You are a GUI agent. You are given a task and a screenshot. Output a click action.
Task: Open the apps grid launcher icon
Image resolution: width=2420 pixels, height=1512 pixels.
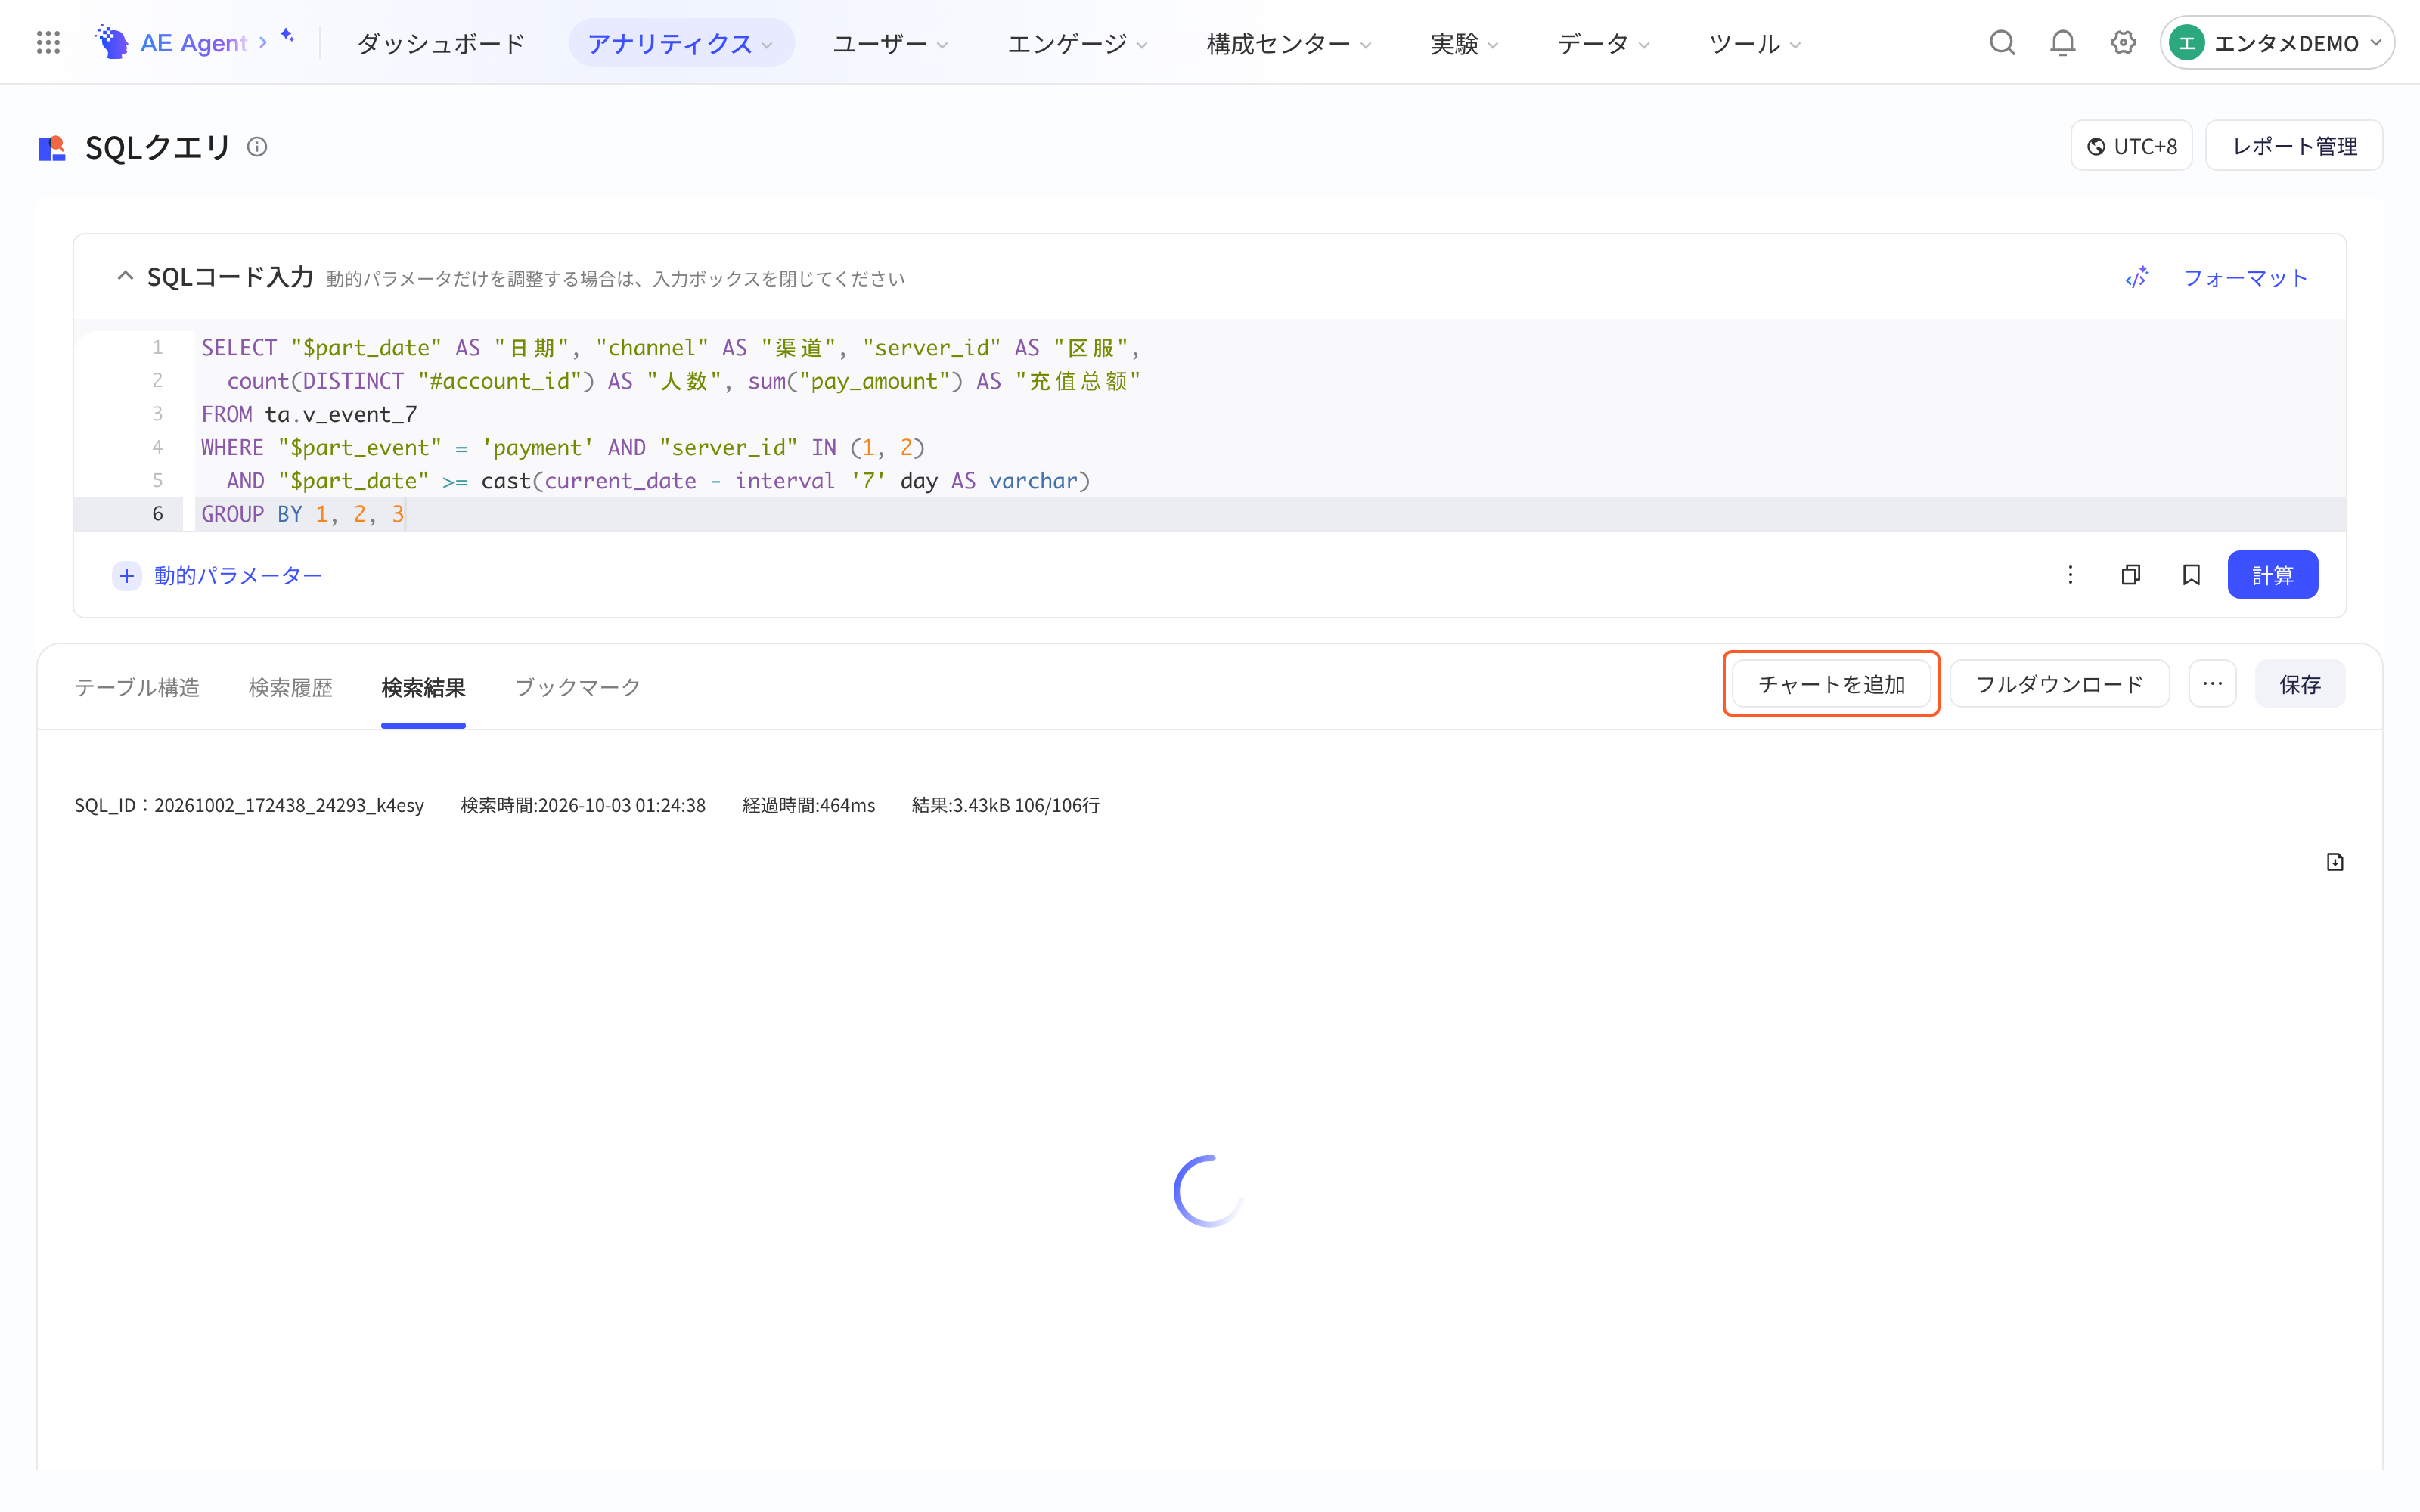(x=48, y=42)
